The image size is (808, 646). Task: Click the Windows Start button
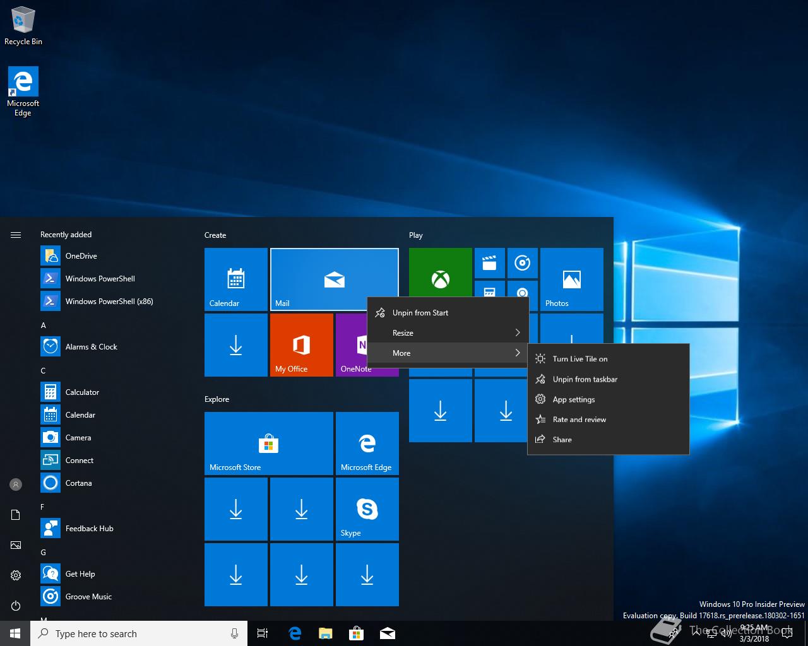pos(15,633)
